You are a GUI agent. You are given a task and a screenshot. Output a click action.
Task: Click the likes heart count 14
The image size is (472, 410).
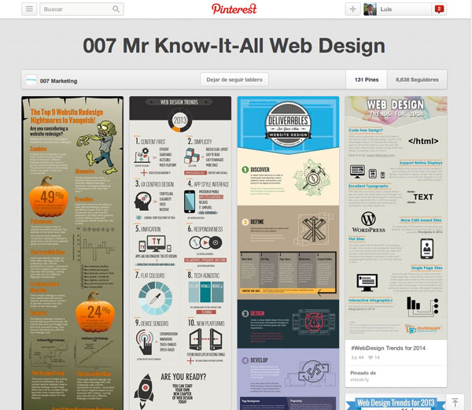pos(374,357)
